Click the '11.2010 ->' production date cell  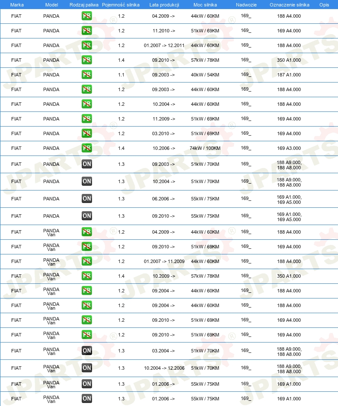[164, 31]
